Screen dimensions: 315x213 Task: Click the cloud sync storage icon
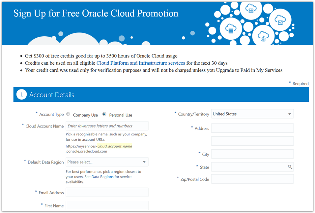point(280,20)
